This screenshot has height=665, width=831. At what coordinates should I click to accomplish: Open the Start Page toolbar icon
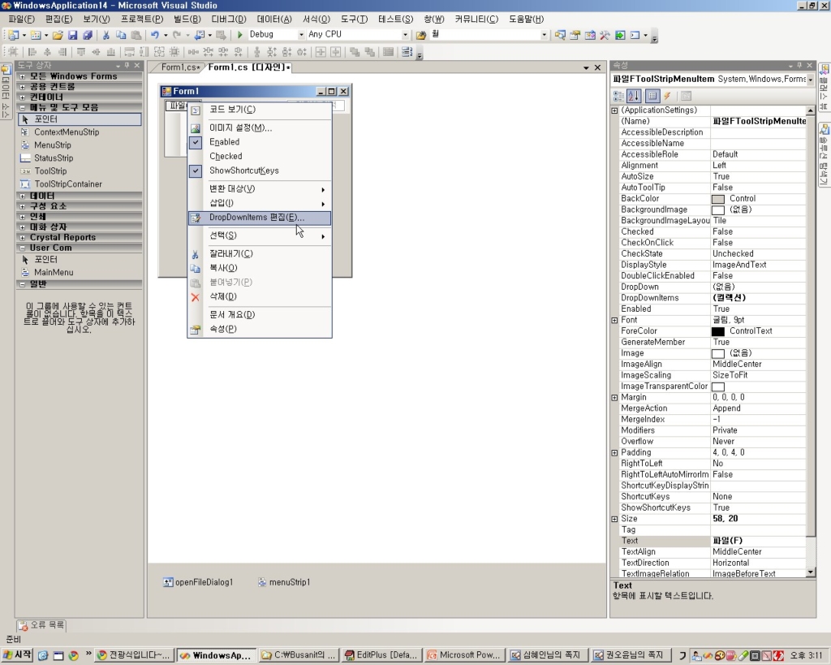tap(619, 35)
